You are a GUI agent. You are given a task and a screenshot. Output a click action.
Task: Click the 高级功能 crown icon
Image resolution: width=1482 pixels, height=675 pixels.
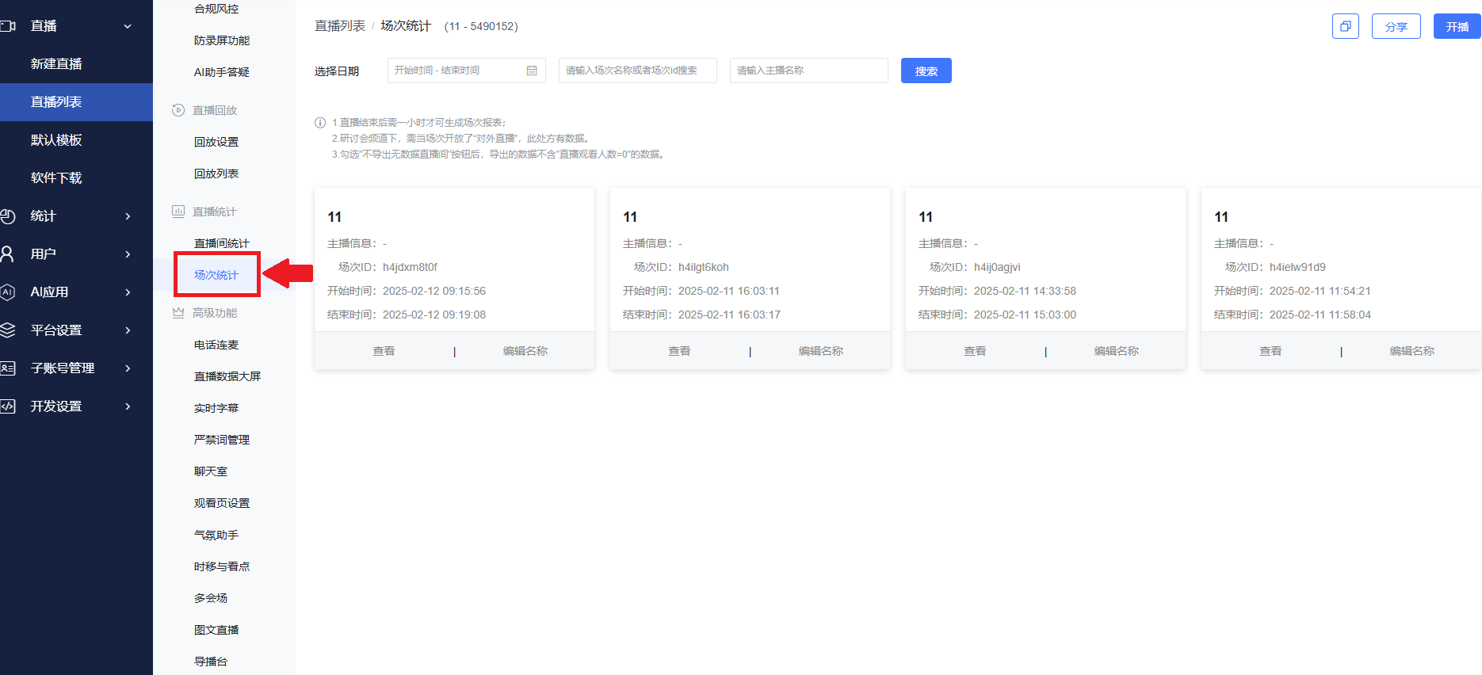178,313
